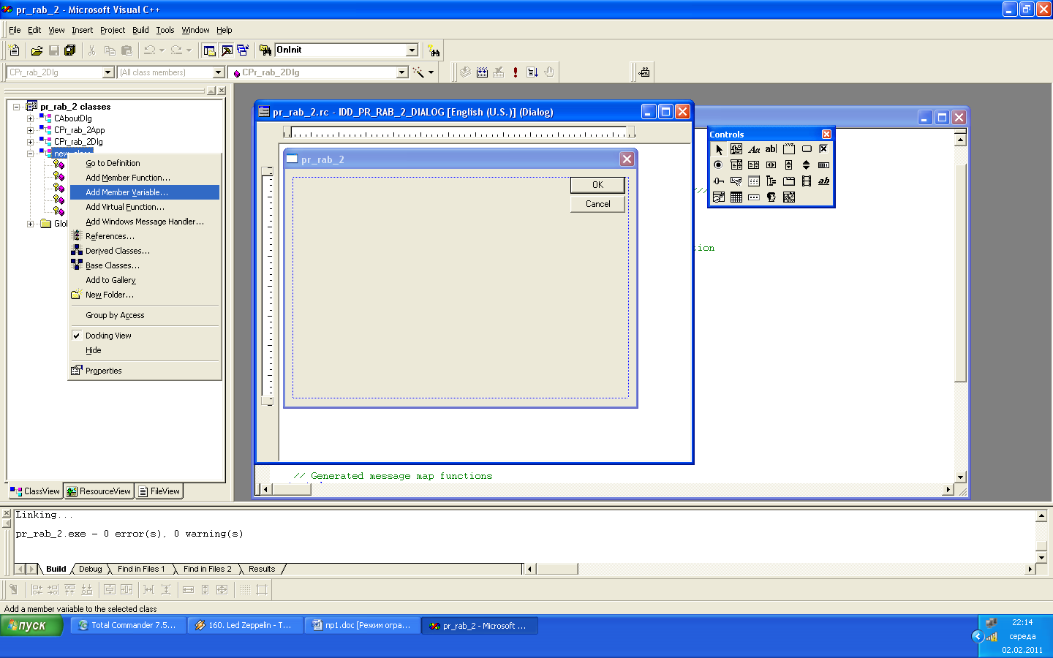Select the Rich Edit control tool
The width and height of the screenshot is (1053, 658).
(824, 181)
